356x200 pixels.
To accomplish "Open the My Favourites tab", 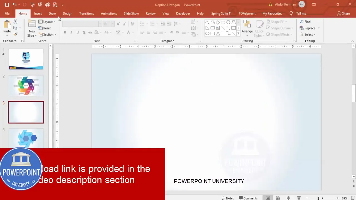I will (x=272, y=13).
